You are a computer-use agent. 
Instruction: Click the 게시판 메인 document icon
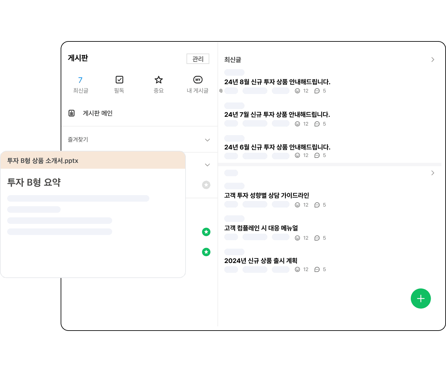(x=71, y=113)
